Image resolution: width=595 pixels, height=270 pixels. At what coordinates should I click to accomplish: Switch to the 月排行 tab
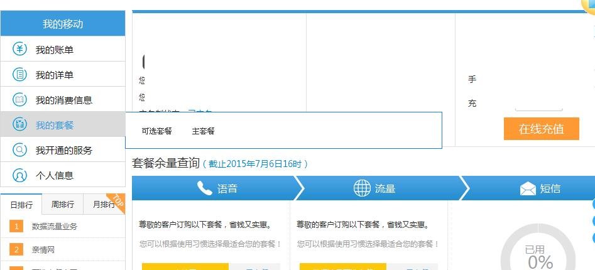(104, 205)
